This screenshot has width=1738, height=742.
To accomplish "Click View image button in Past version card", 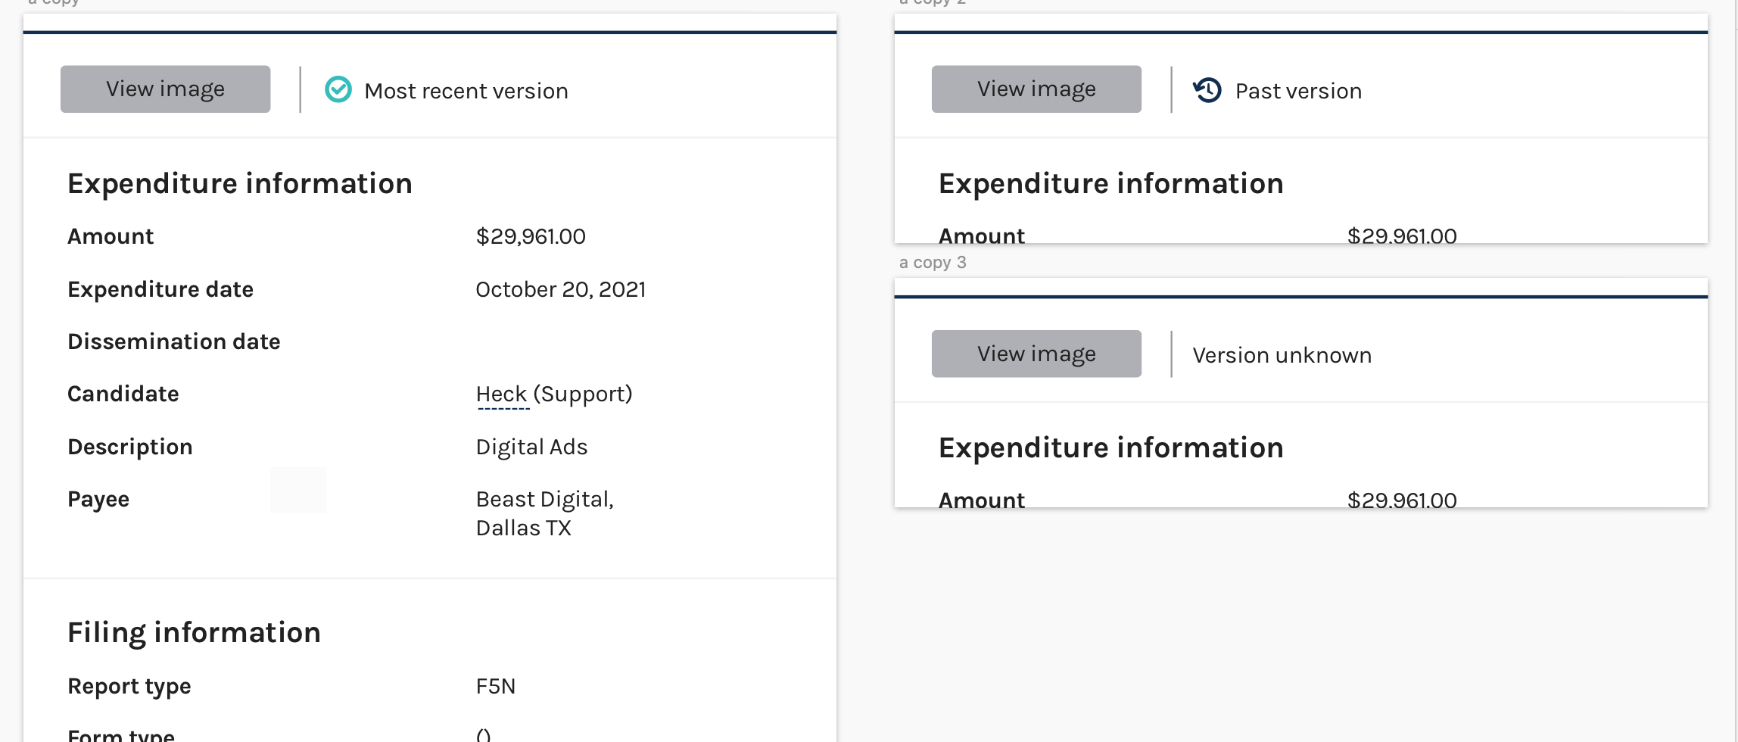I will click(1036, 89).
